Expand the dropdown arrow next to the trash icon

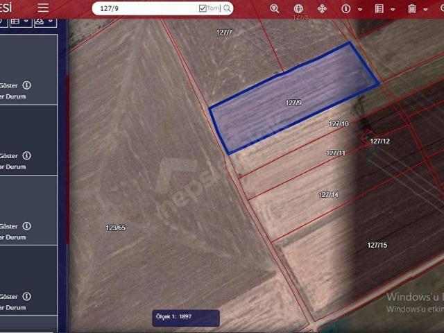tap(427, 10)
